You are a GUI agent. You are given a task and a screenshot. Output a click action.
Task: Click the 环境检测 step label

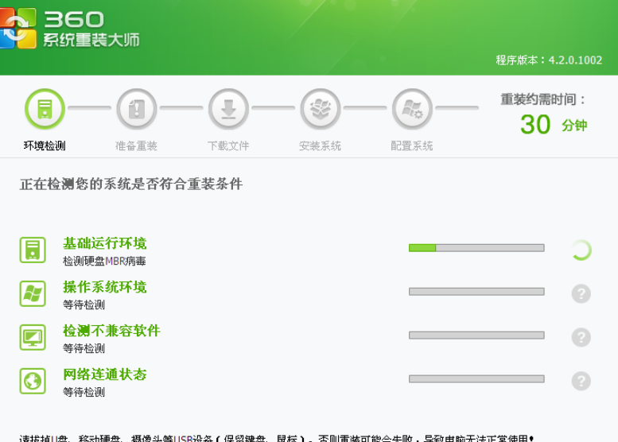coord(45,146)
